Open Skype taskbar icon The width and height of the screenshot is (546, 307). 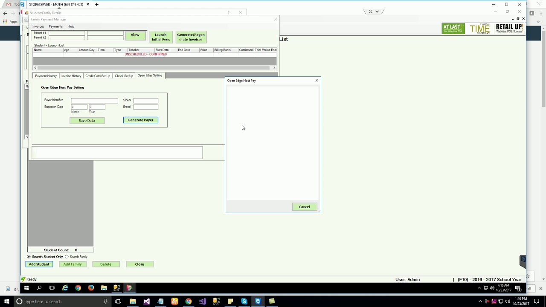(x=244, y=301)
